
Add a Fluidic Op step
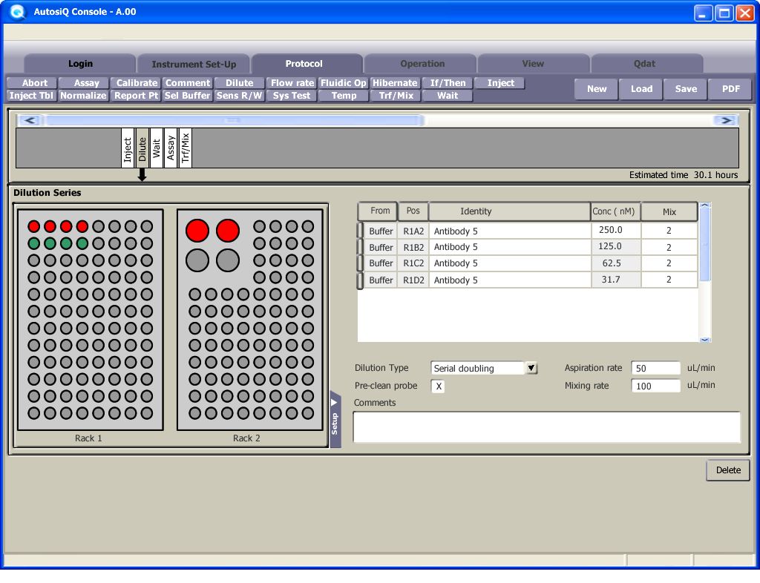click(x=343, y=83)
